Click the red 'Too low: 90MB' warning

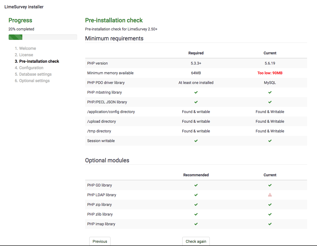270,73
